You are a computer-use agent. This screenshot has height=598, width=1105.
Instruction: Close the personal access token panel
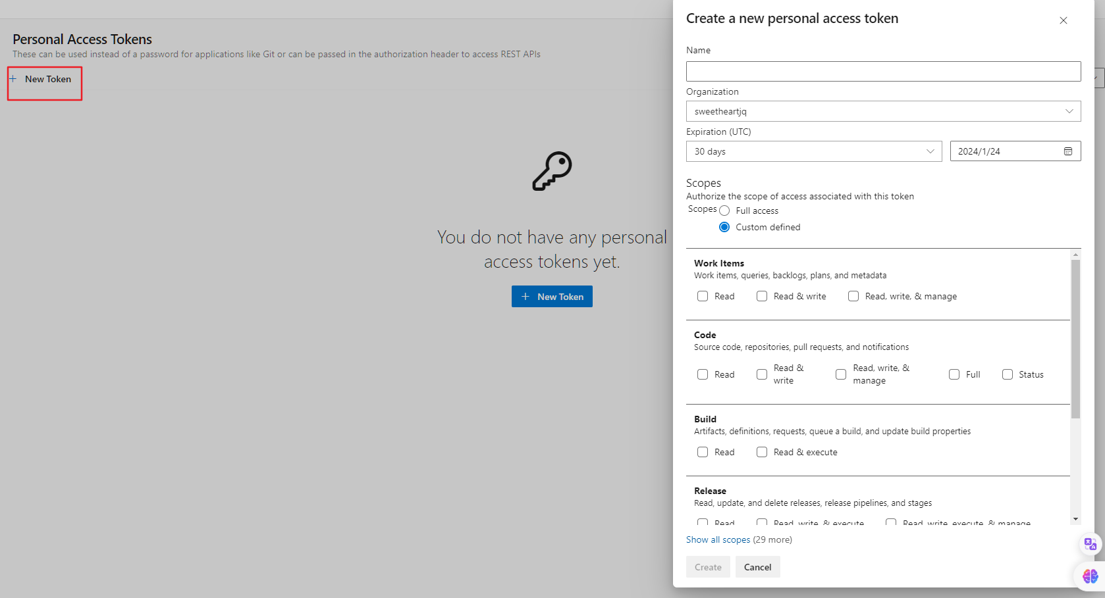click(x=1063, y=20)
